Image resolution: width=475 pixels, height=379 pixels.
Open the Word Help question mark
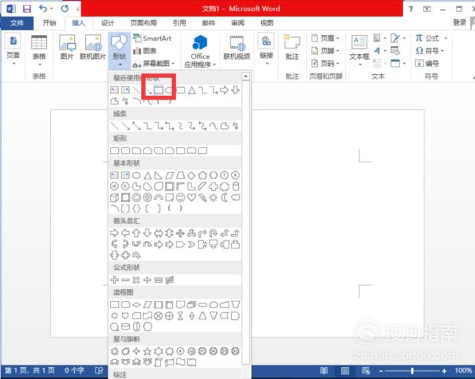pos(410,9)
